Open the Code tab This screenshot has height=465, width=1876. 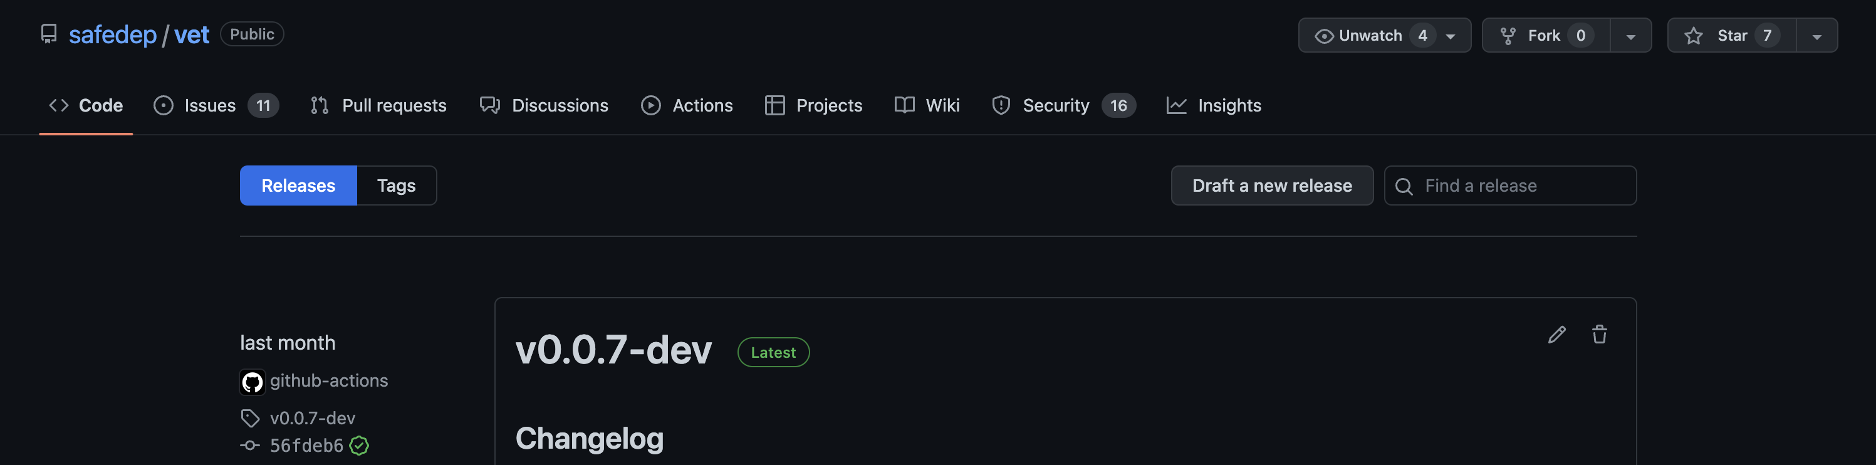86,105
